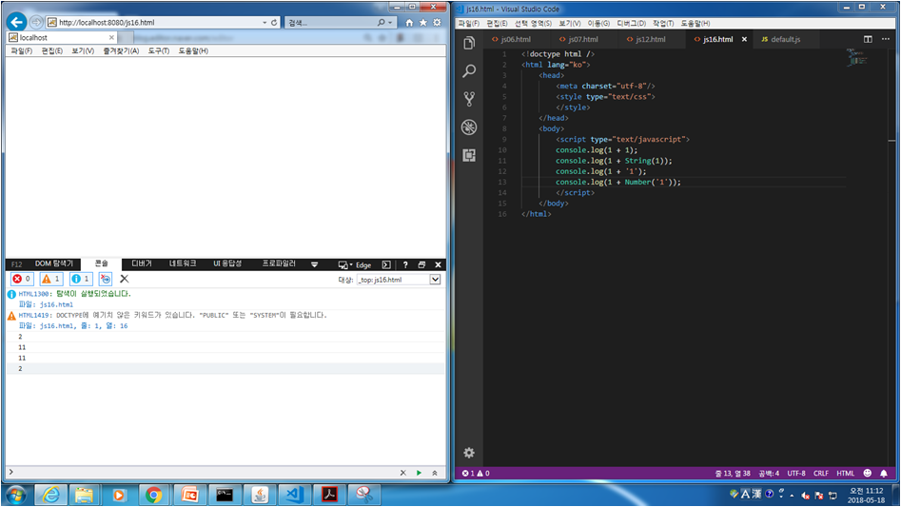
Task: Open VS Code 디버그(D) menu
Action: [x=631, y=23]
